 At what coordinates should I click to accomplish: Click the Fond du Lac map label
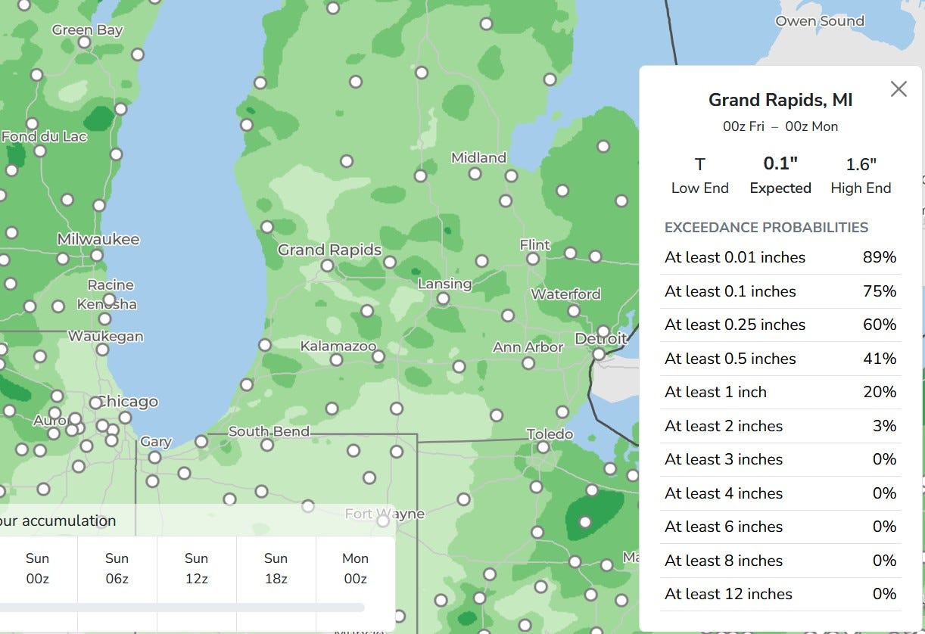pyautogui.click(x=44, y=137)
